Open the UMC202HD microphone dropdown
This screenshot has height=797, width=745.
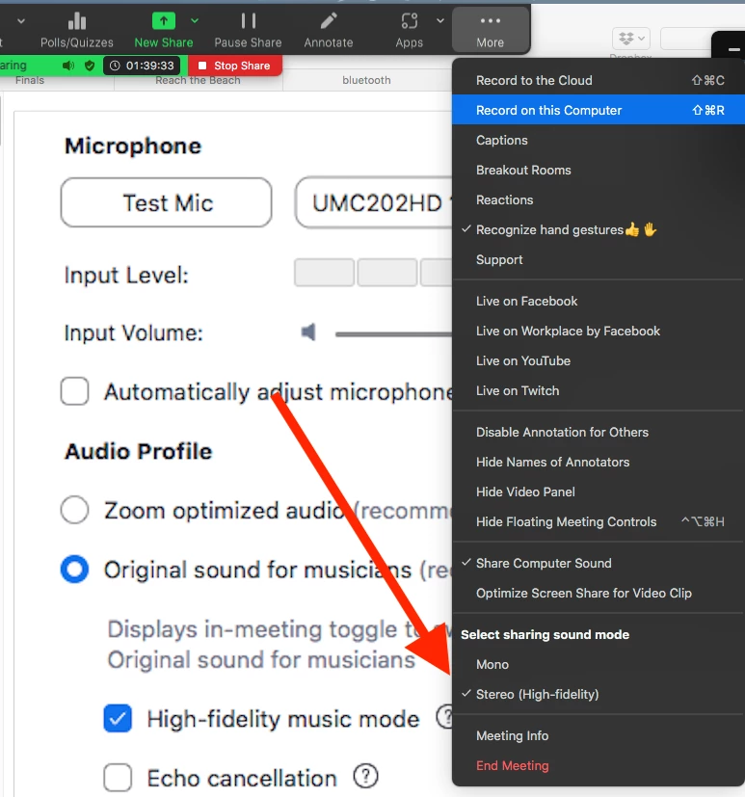click(374, 202)
